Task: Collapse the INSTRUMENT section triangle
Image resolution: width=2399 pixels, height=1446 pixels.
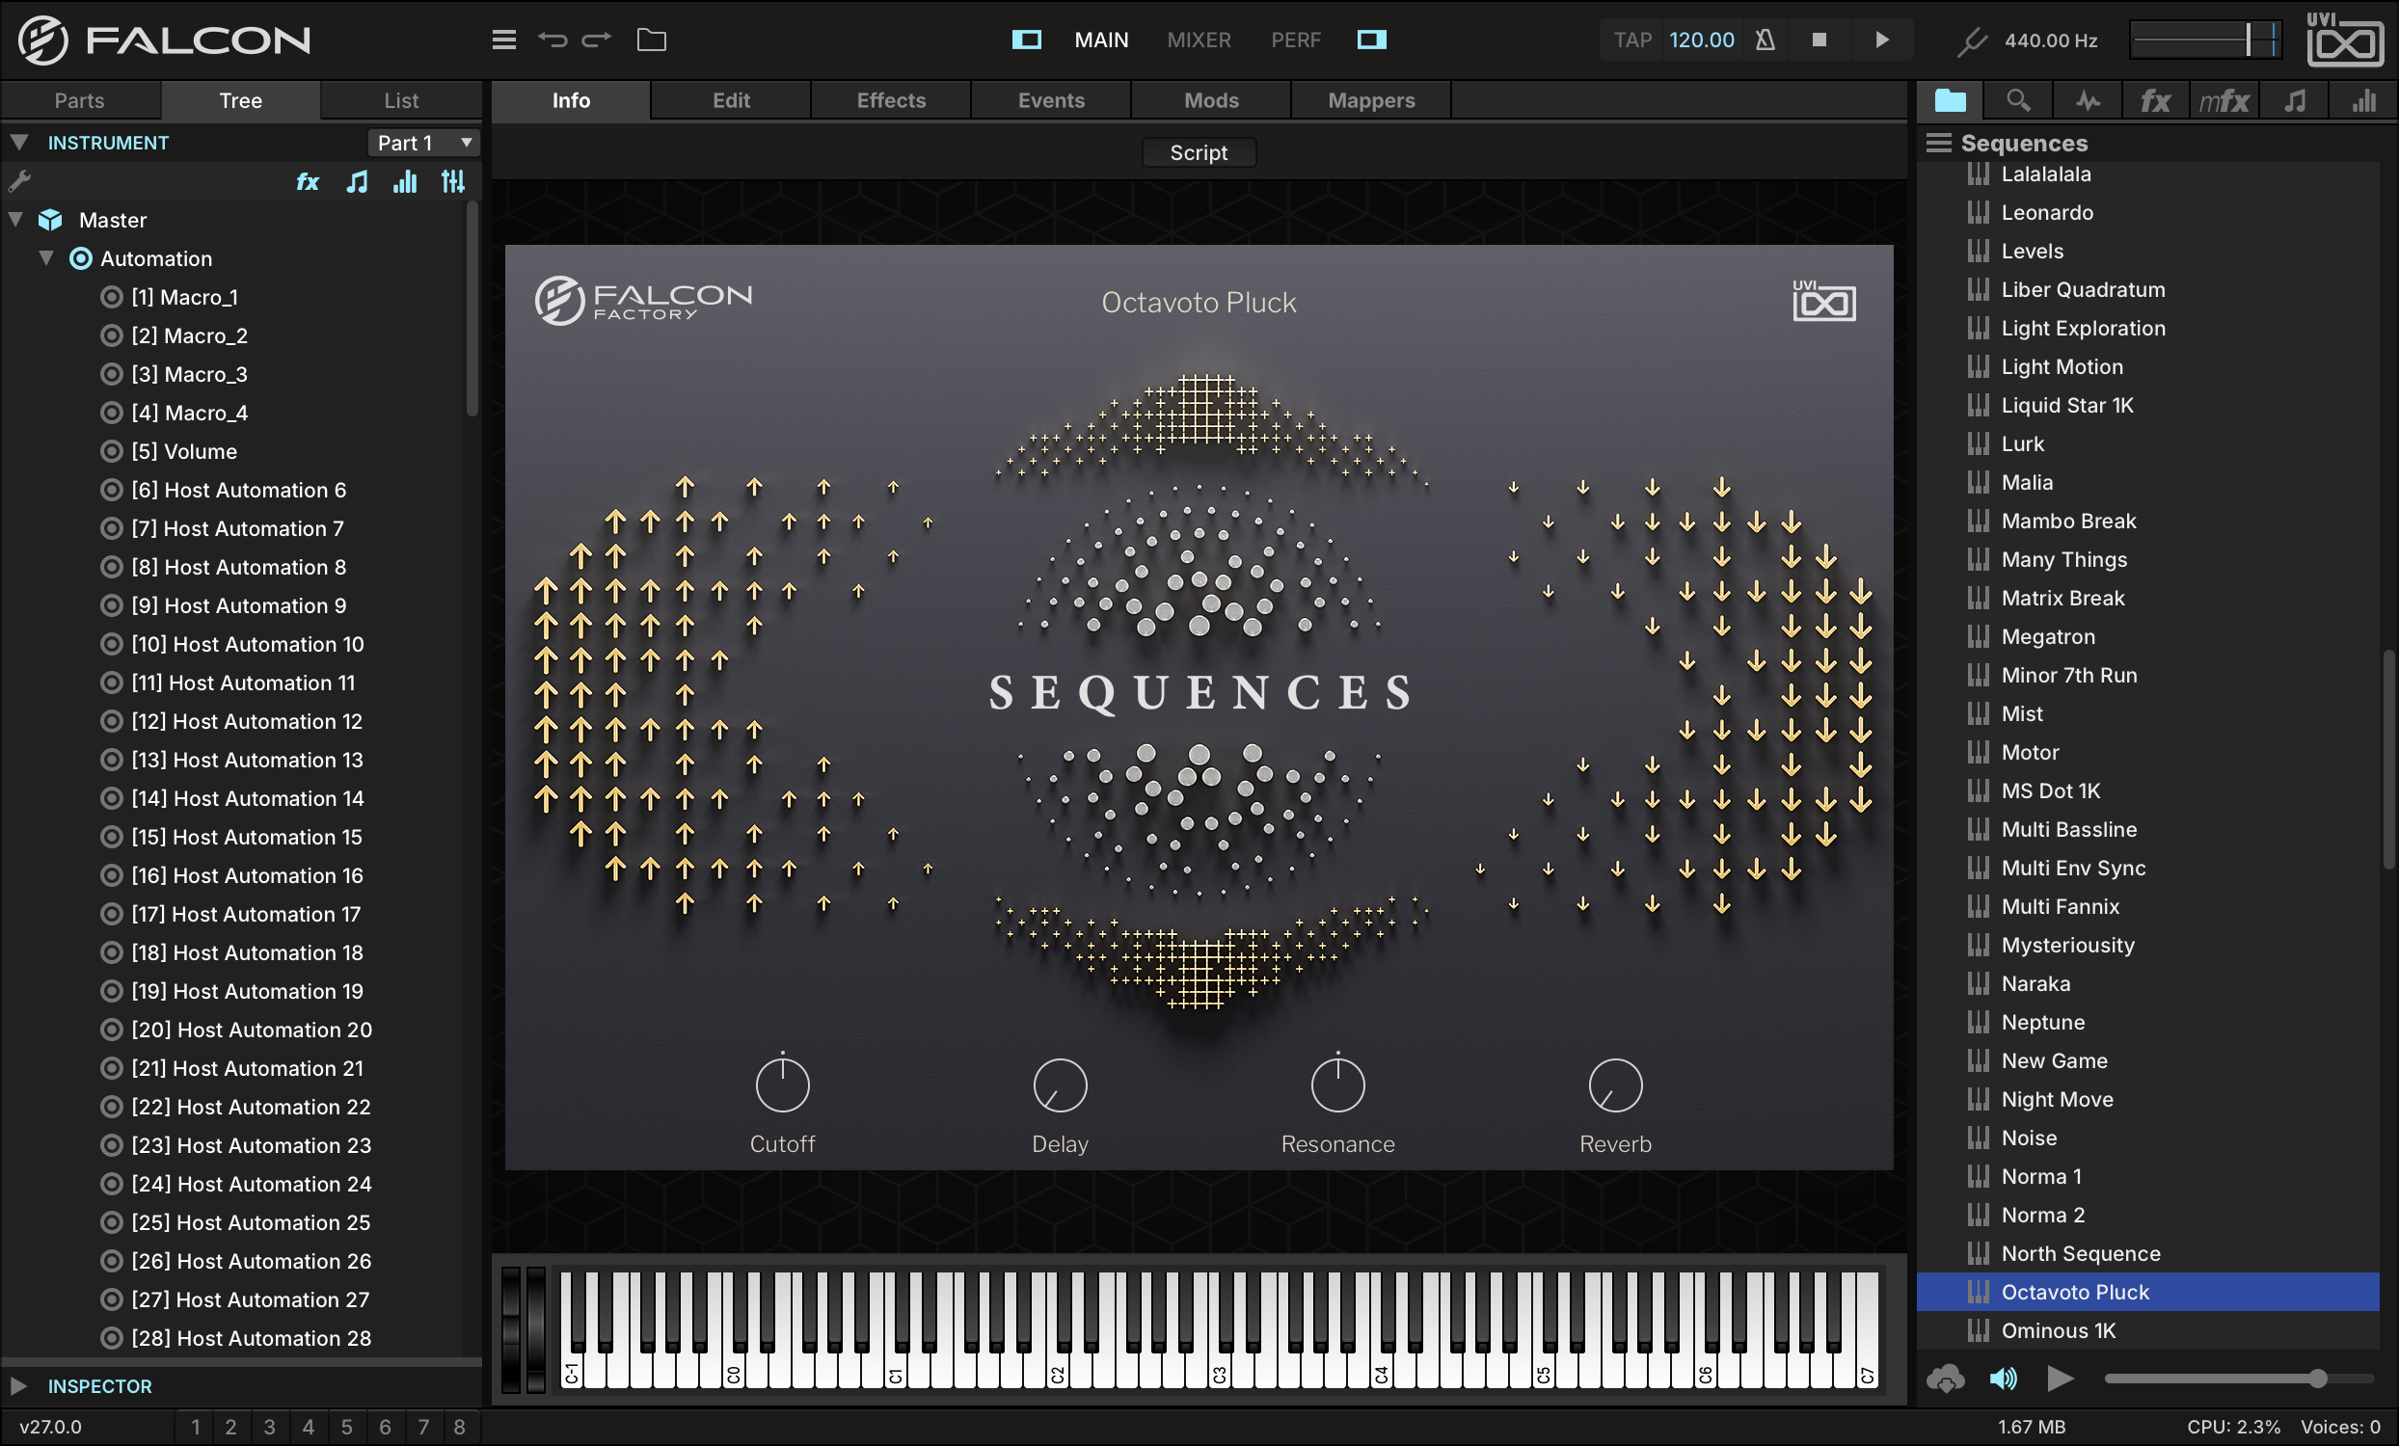Action: point(18,142)
